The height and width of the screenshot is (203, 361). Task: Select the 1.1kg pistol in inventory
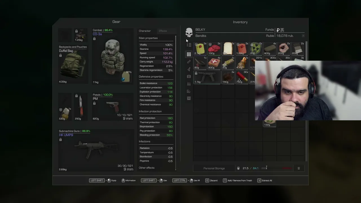click(x=207, y=77)
